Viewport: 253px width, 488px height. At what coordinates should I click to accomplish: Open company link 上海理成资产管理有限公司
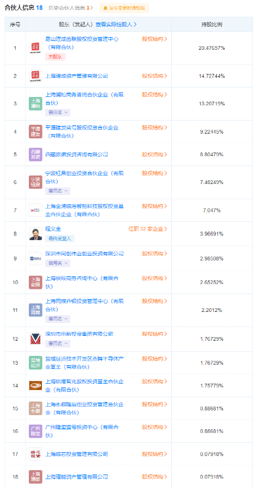[x=76, y=76]
